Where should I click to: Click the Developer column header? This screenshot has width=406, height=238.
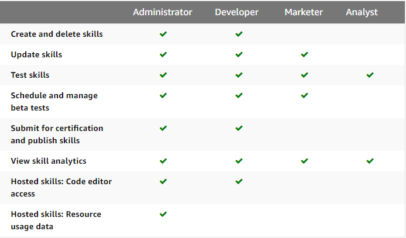pyautogui.click(x=237, y=12)
